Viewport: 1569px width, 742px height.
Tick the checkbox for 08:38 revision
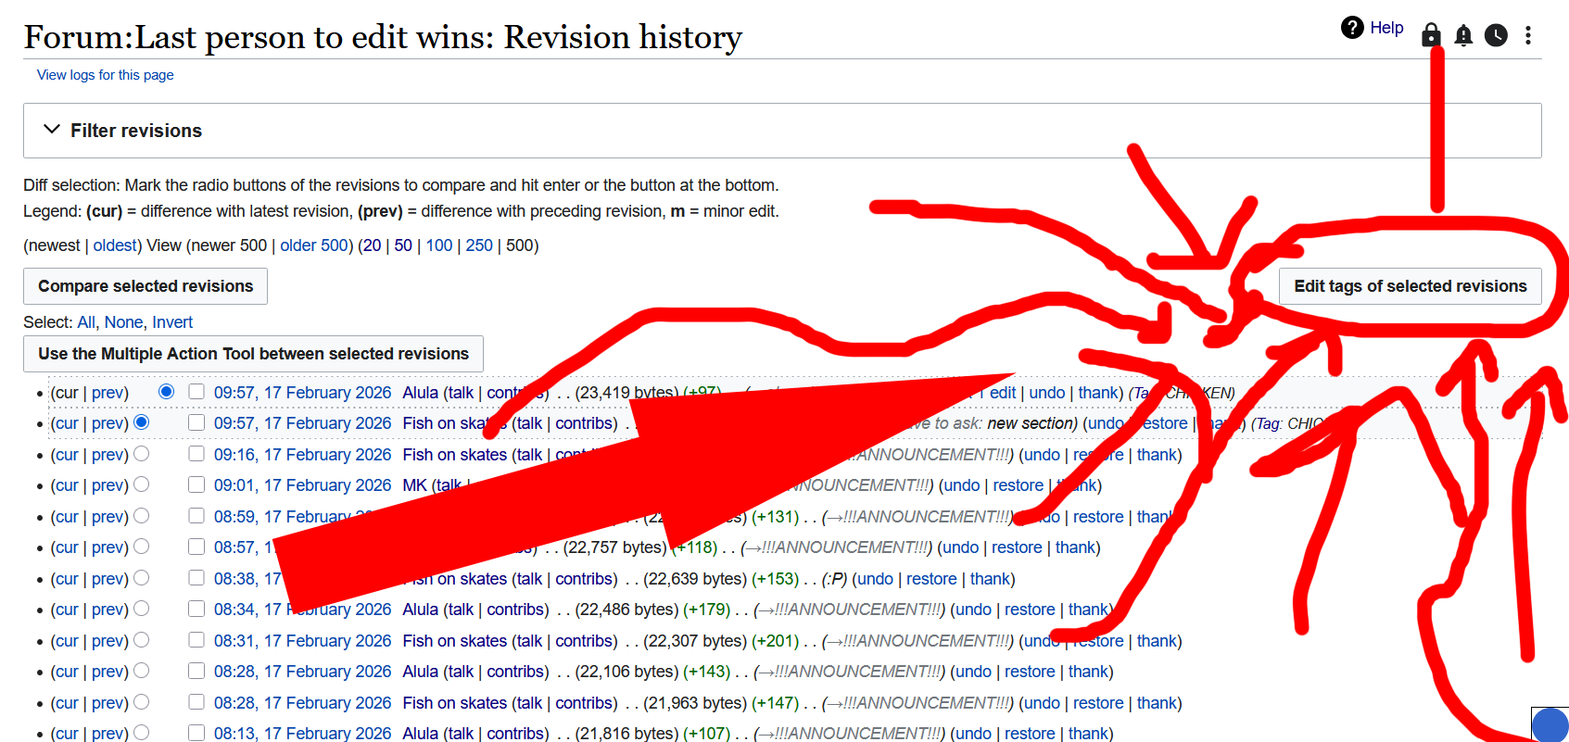click(x=196, y=577)
